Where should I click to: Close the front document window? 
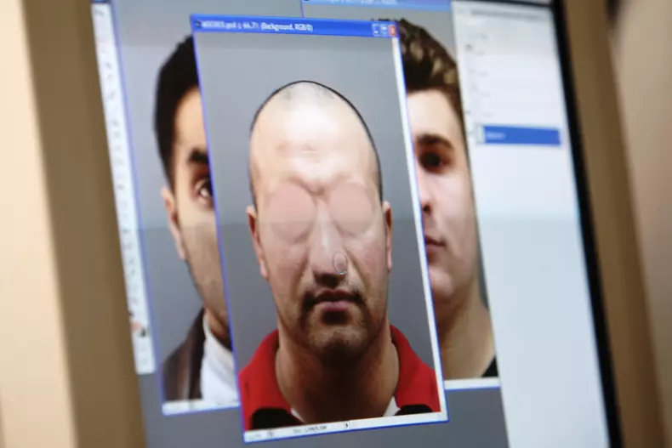tap(393, 31)
